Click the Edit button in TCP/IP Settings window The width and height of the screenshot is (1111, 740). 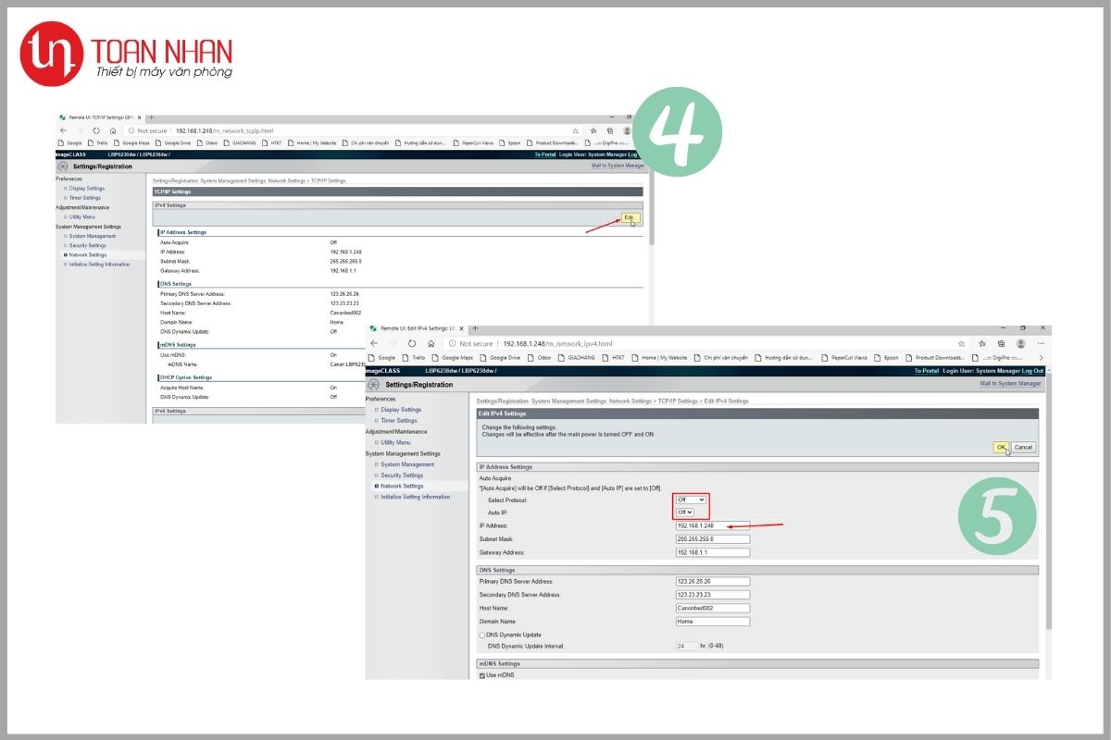(630, 217)
